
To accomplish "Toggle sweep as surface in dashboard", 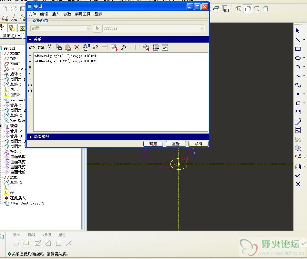I will [x=26, y=243].
